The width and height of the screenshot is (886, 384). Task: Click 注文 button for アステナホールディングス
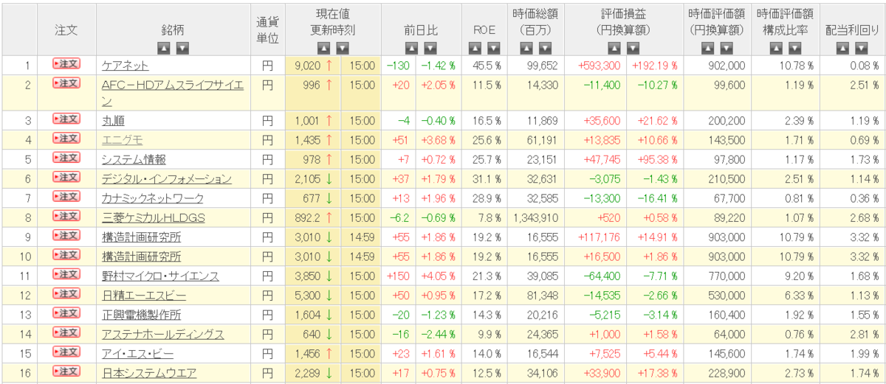coord(66,333)
